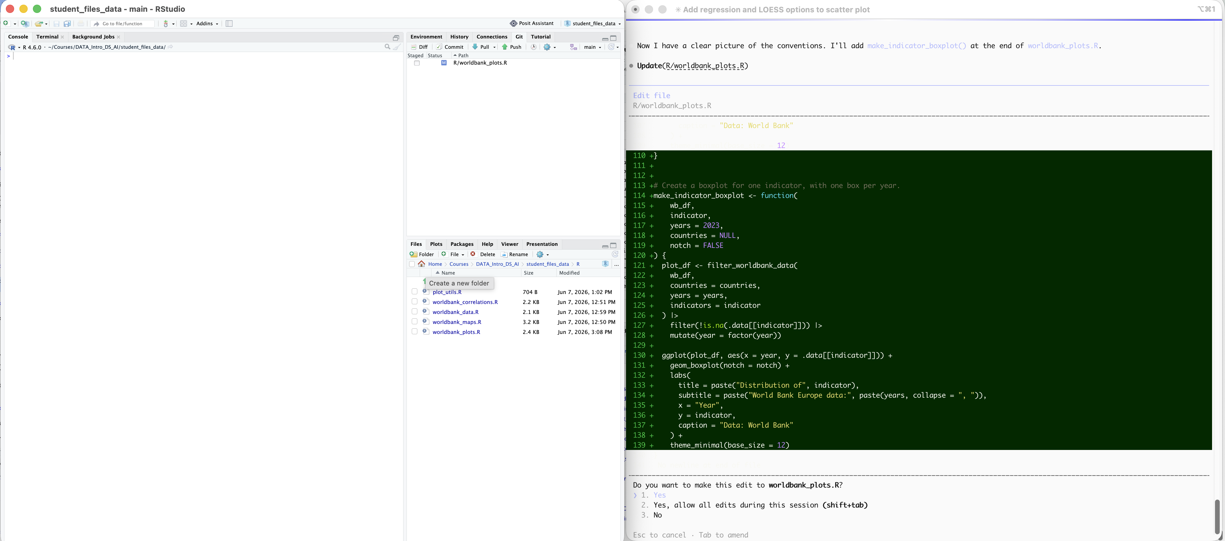Switch to the Background Jobs tab
Screen dimensions: 1225x541
point(93,37)
